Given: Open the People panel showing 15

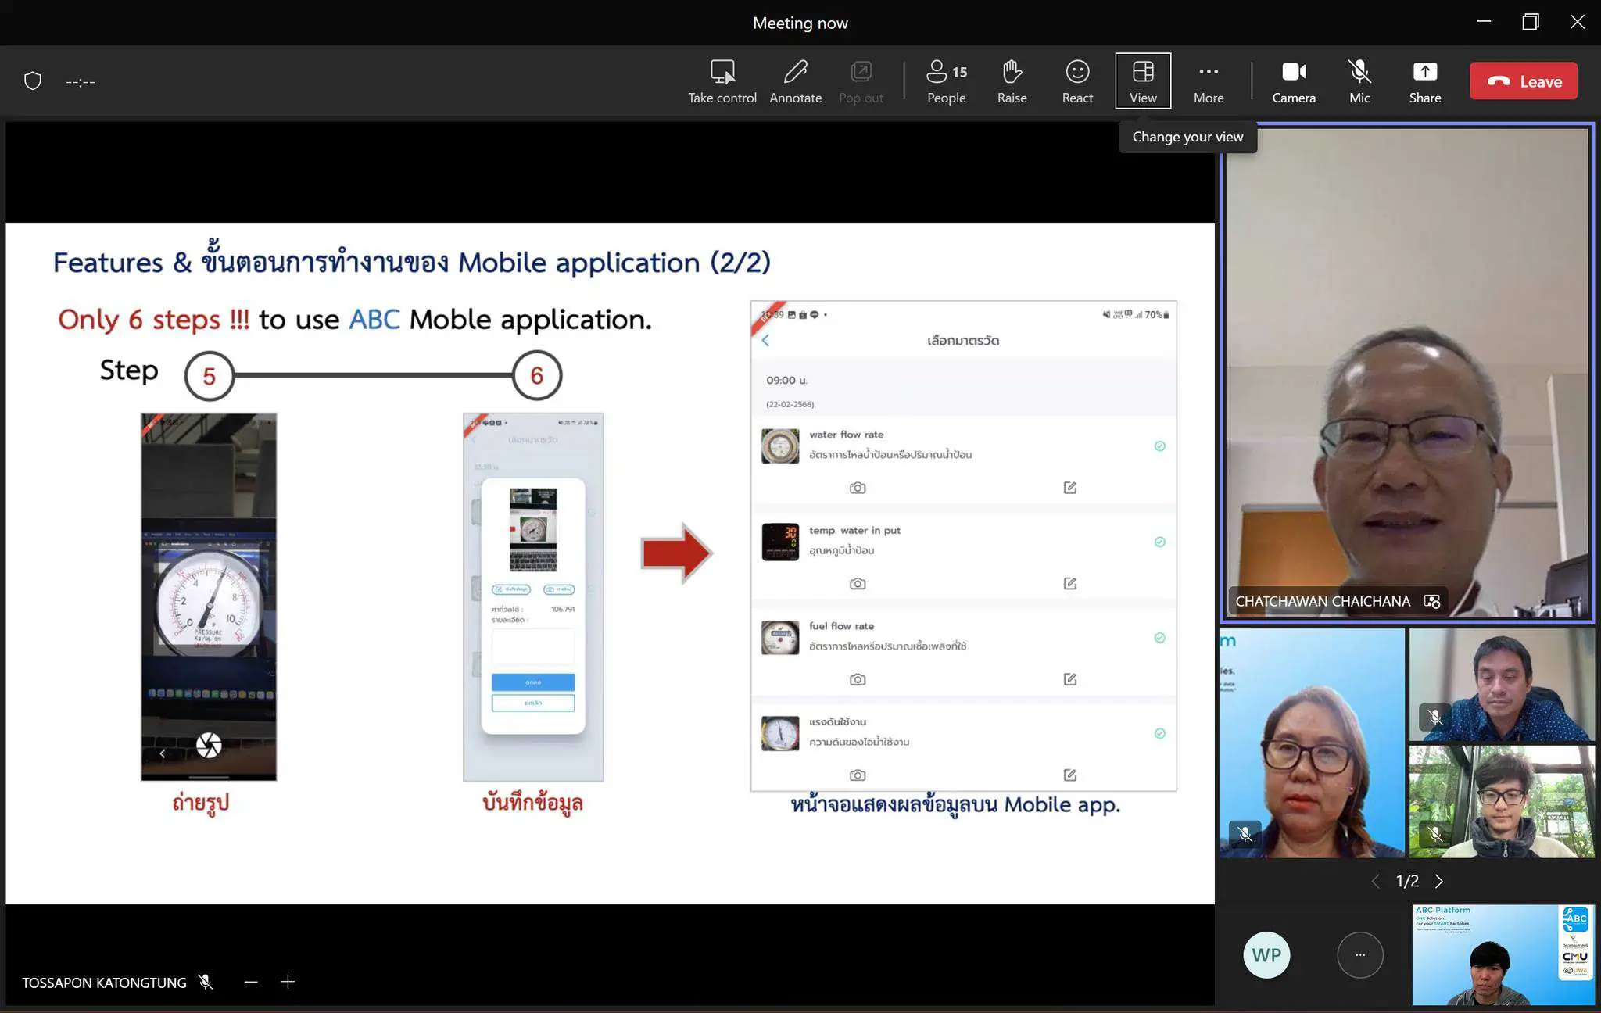Looking at the screenshot, I should tap(947, 81).
